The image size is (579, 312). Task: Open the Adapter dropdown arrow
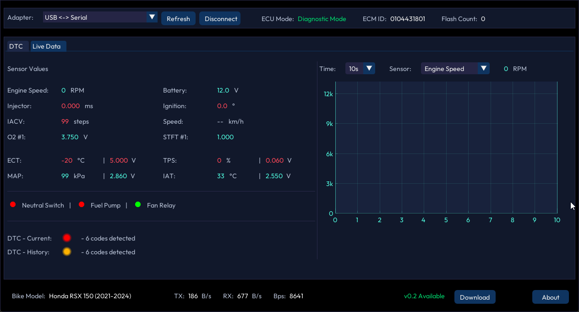pyautogui.click(x=152, y=17)
